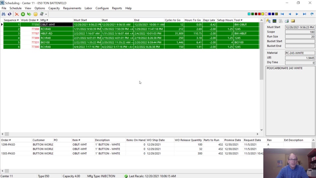
Task: Open the Capacity menu
Action: 54,8
